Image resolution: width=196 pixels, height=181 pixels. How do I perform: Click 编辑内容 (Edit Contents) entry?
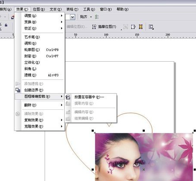point(91,112)
